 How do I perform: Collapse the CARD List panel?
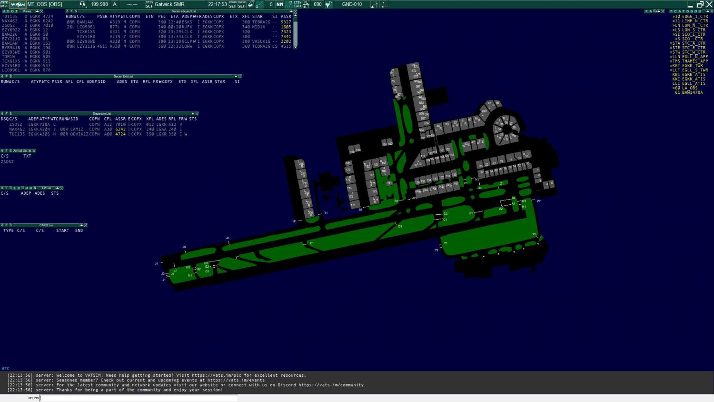(81, 225)
